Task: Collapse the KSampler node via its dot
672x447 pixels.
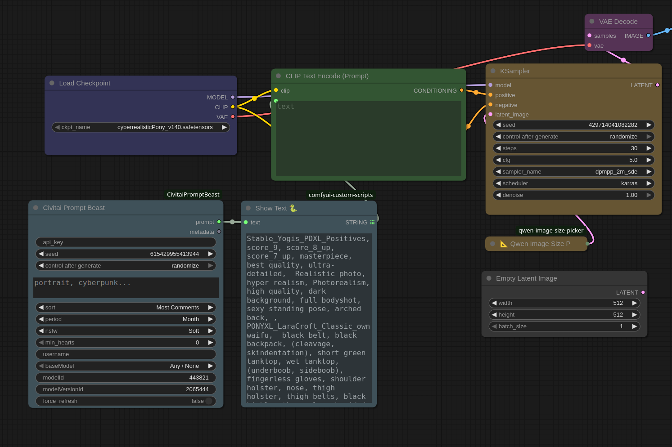Action: pos(493,71)
